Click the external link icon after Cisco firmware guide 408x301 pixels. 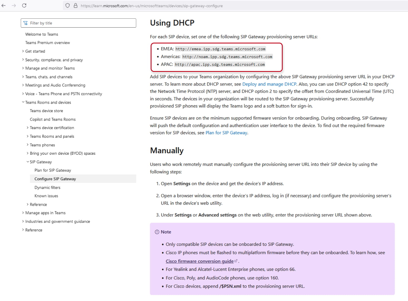236,261
